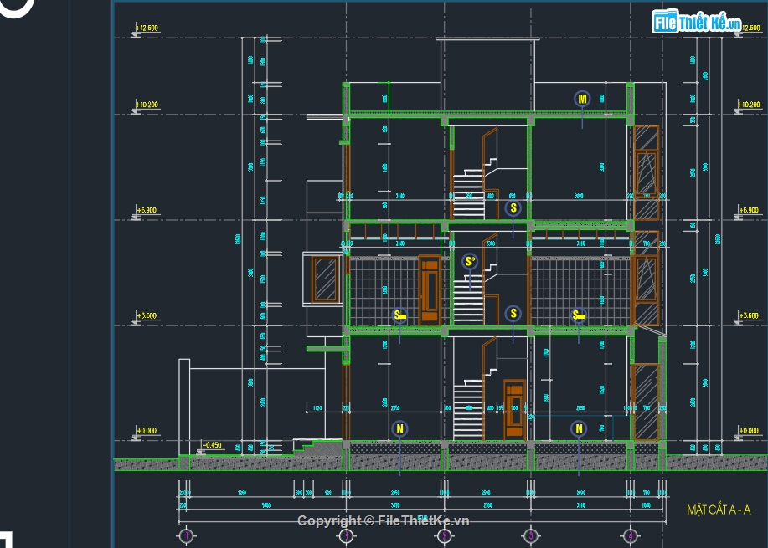This screenshot has width=768, height=548.
Task: Click the -0.450 elevation label
Action: click(213, 445)
